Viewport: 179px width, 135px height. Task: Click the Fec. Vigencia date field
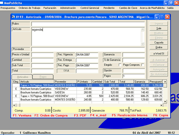tap(87, 55)
